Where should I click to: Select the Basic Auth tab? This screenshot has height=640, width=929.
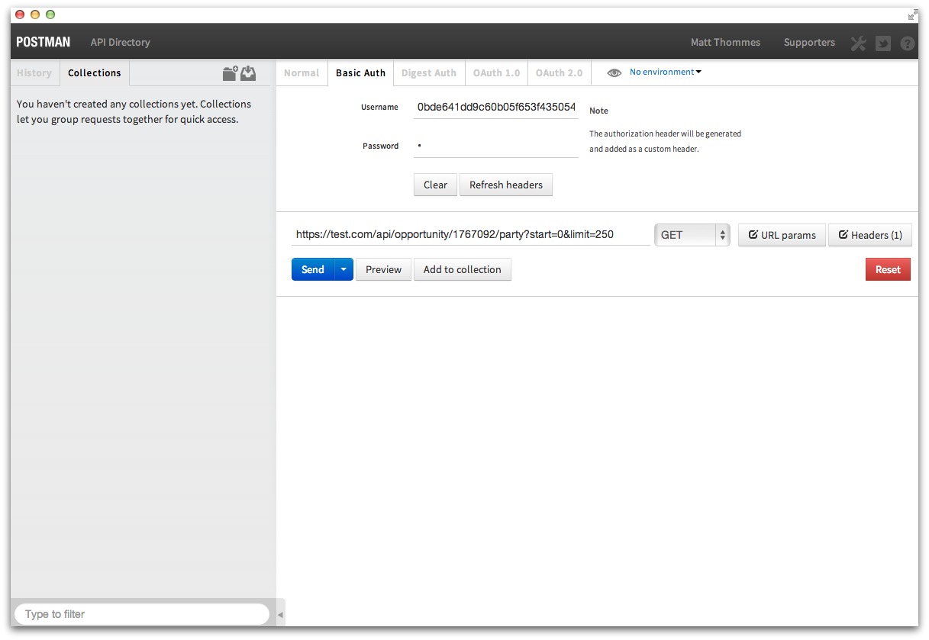click(360, 72)
